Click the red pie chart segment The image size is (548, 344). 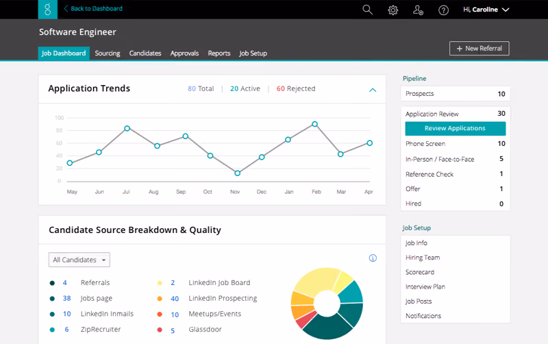coord(306,320)
